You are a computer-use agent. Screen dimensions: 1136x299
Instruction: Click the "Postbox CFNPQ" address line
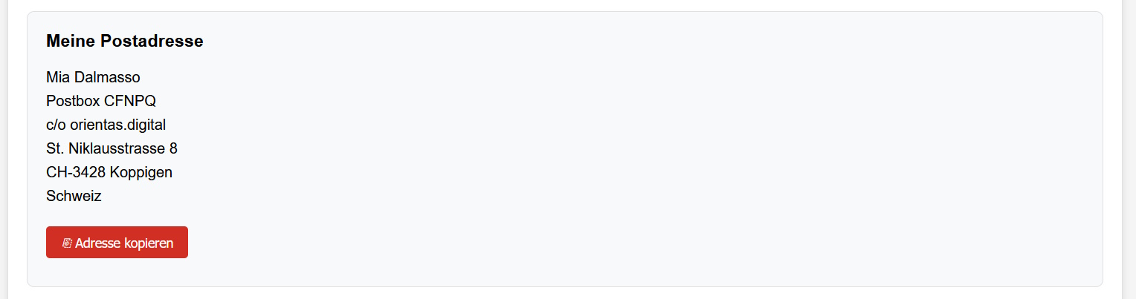click(x=101, y=101)
